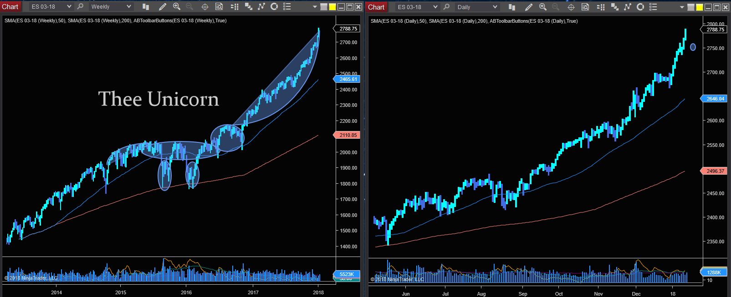Open strategies icon in Daily chart toolbar
Viewport: 731px width, 297px height.
(627, 7)
